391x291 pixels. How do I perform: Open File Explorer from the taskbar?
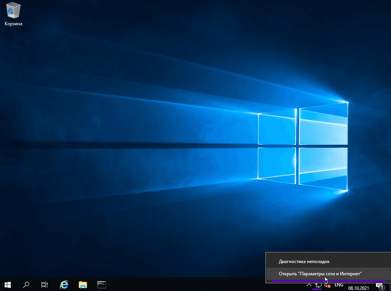(83, 284)
